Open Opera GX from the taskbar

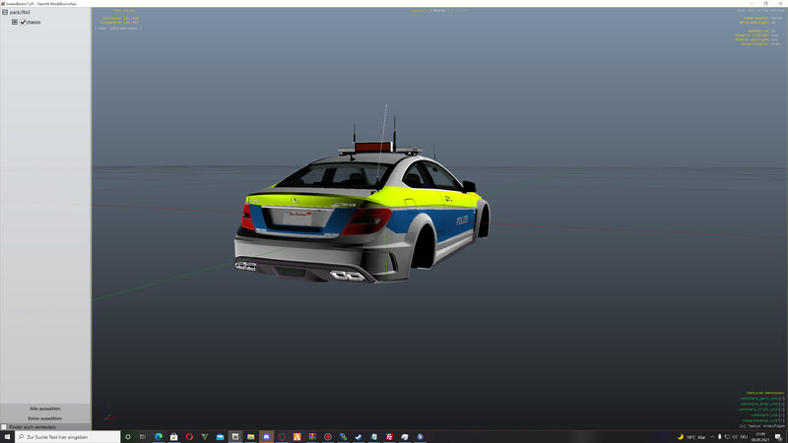pyautogui.click(x=282, y=437)
